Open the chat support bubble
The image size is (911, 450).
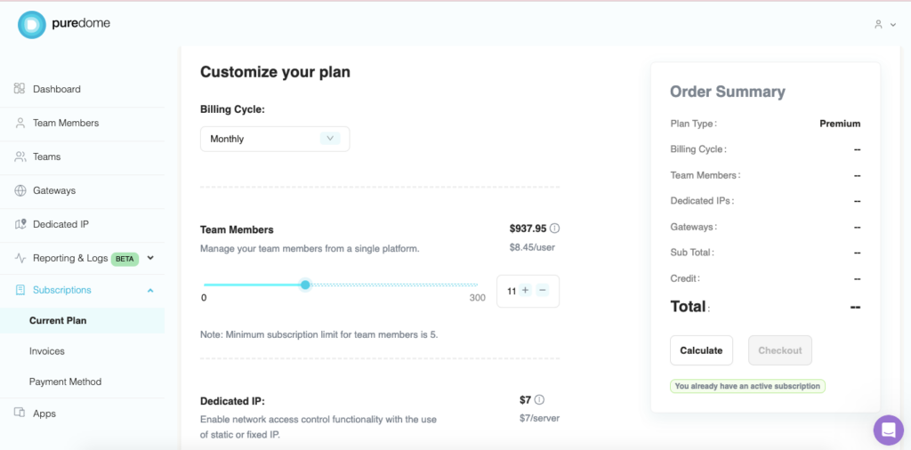click(888, 430)
